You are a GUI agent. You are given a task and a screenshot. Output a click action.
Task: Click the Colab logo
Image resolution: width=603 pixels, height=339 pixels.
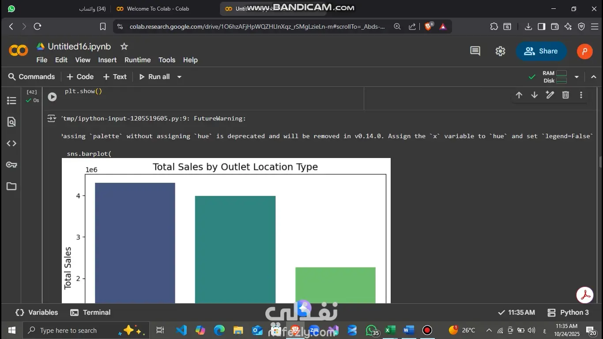(19, 51)
